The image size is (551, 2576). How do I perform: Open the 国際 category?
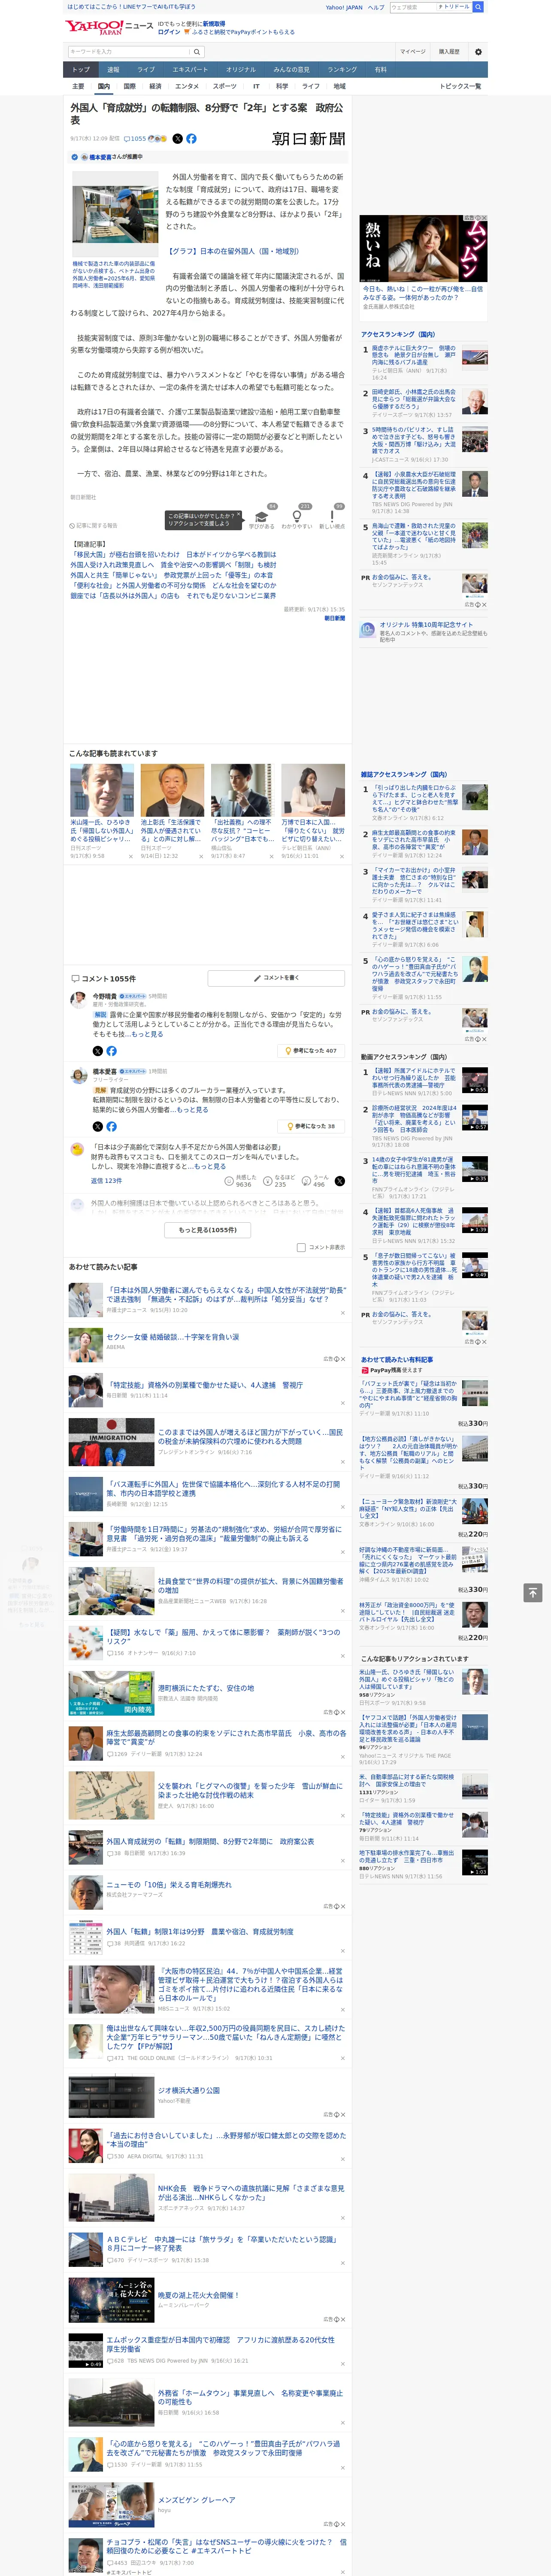[x=129, y=87]
